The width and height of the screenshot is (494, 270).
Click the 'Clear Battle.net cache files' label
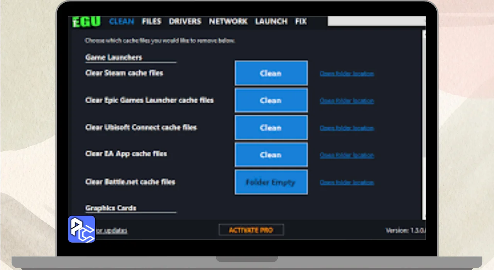[130, 182]
